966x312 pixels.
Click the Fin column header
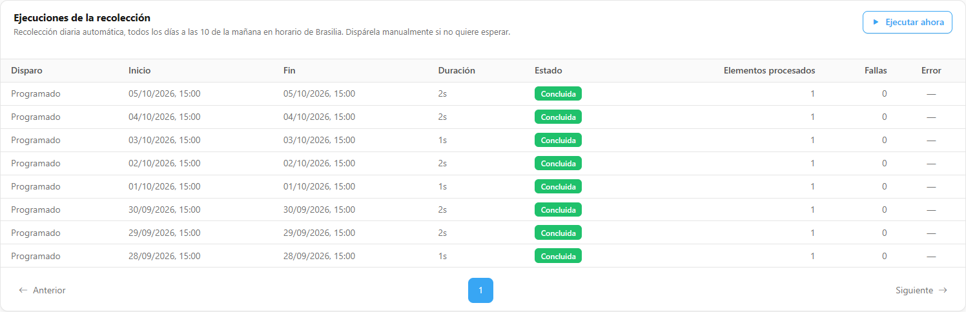pos(289,70)
